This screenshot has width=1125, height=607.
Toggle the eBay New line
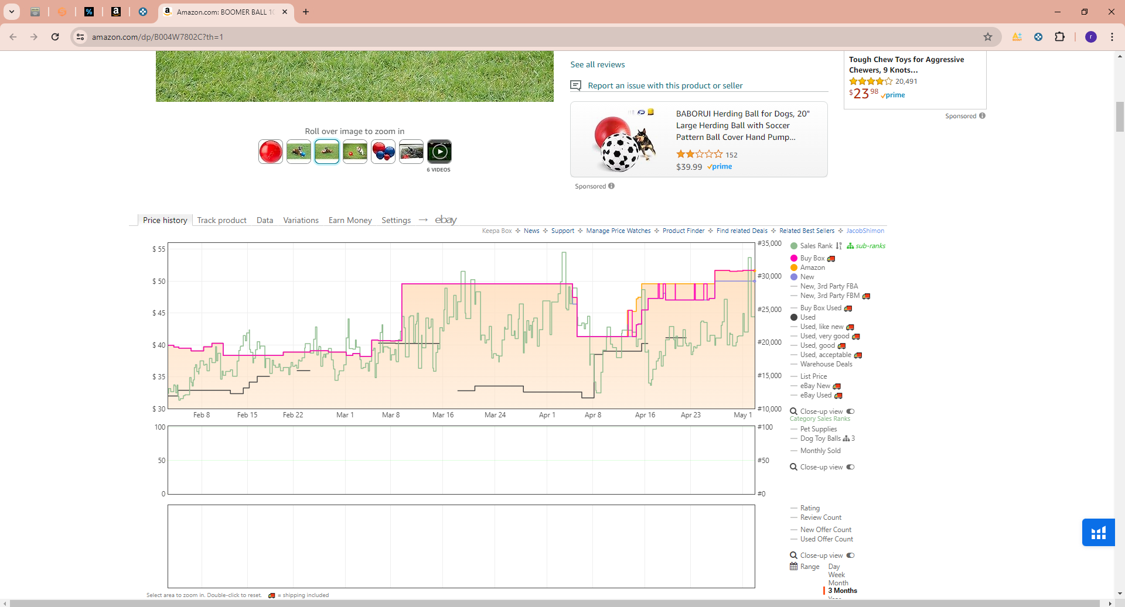click(815, 386)
